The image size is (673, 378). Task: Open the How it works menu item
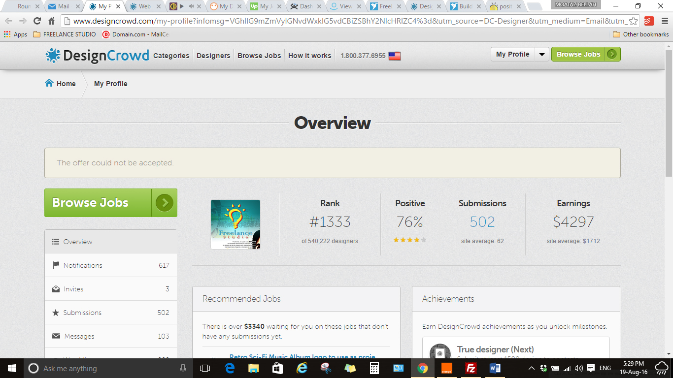click(x=309, y=56)
